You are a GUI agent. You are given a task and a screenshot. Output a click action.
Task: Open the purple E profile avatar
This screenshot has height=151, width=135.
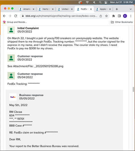[x=125, y=16]
